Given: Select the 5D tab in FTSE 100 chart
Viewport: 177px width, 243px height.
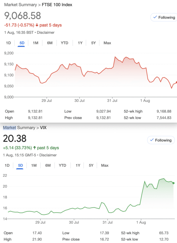Looking at the screenshot, I should point(22,43).
